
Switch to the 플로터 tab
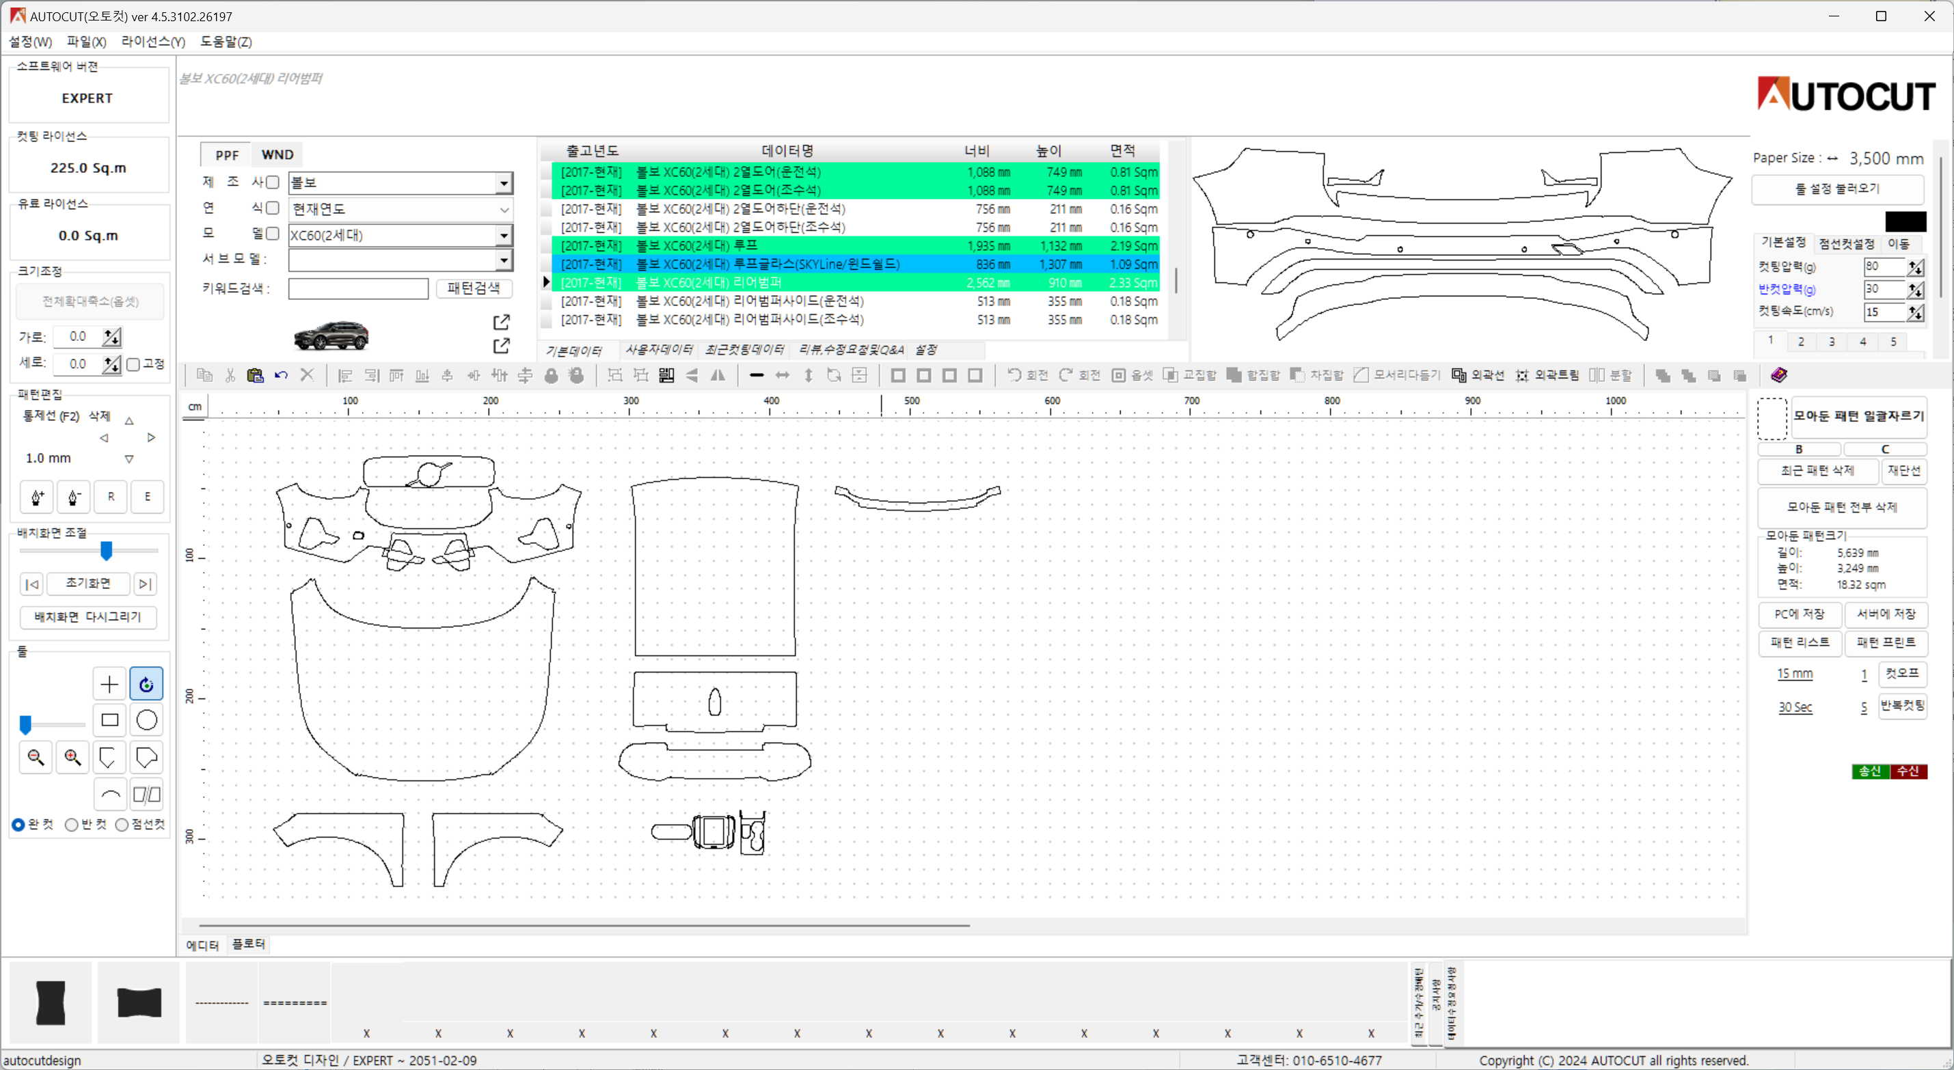point(249,944)
